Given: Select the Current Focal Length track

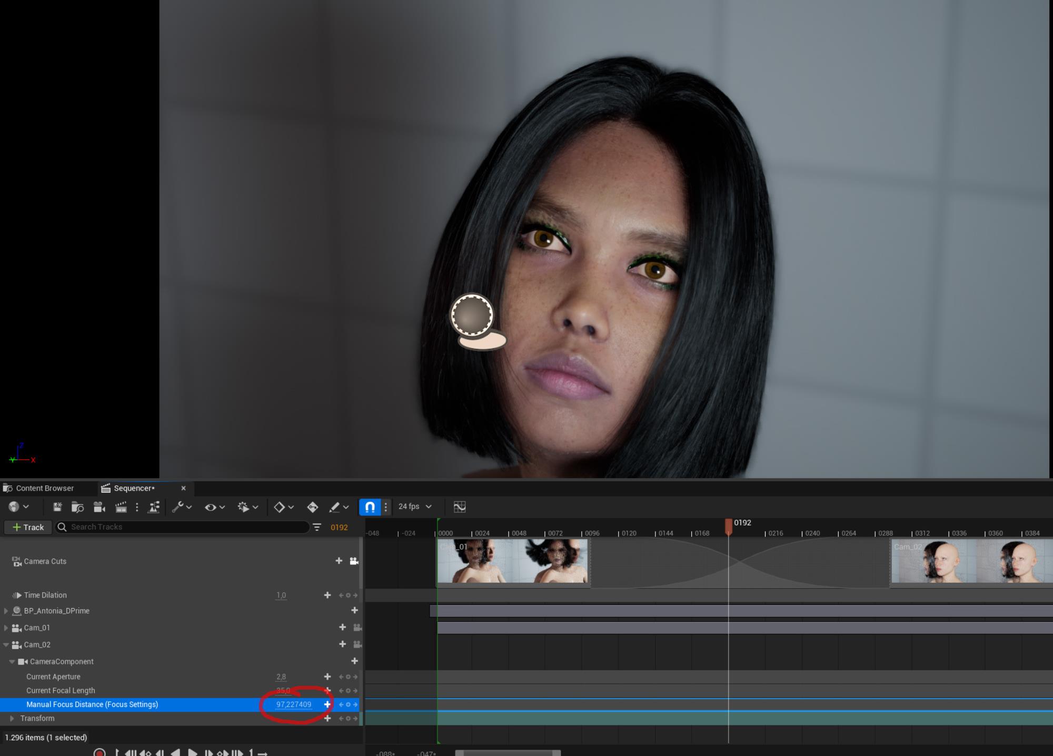Looking at the screenshot, I should click(x=61, y=690).
